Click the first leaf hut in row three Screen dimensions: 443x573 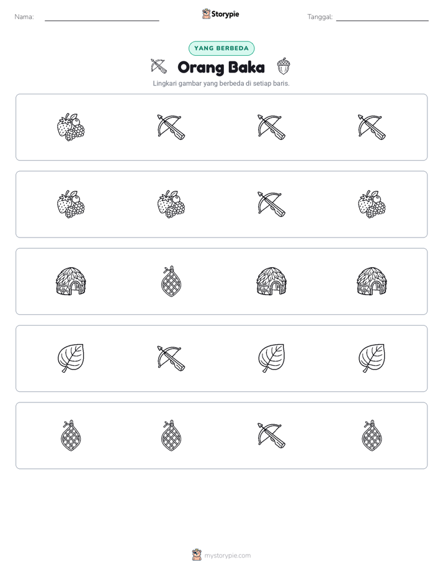71,282
